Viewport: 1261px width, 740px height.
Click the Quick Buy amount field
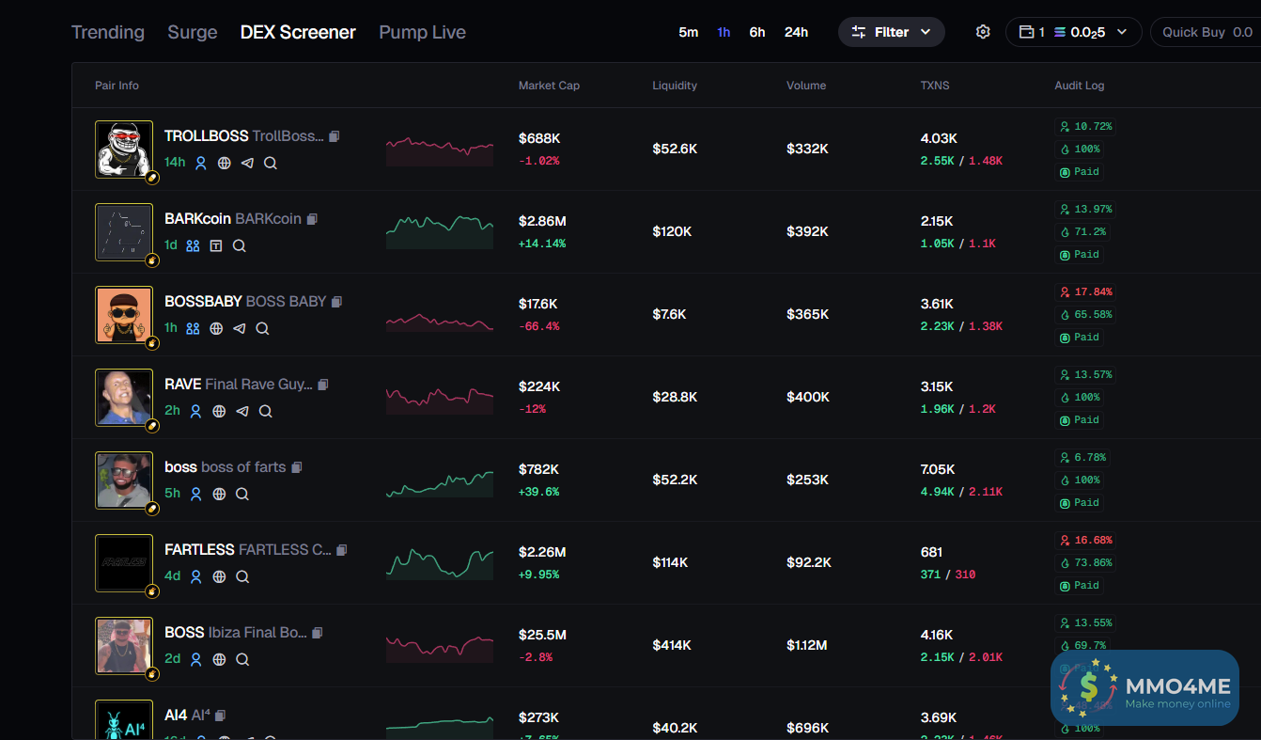(x=1207, y=32)
